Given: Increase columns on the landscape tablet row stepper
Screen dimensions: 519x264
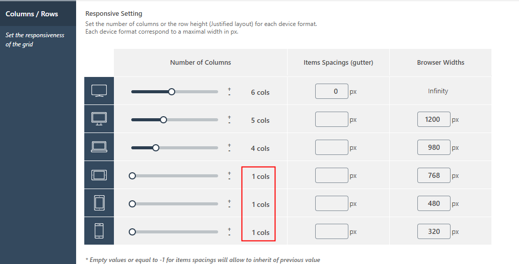Looking at the screenshot, I should 229,173.
